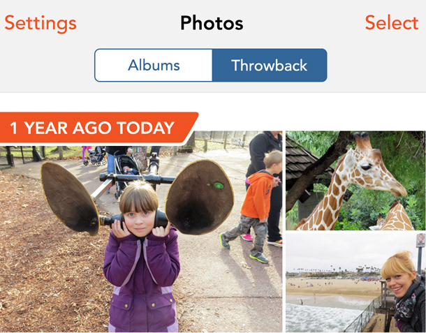This screenshot has height=333, width=426.
Task: Open the photo with the thatched roof hut
Action: click(x=355, y=181)
